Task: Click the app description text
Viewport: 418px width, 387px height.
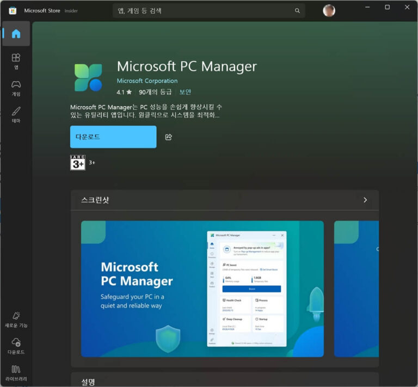Action: pos(146,111)
